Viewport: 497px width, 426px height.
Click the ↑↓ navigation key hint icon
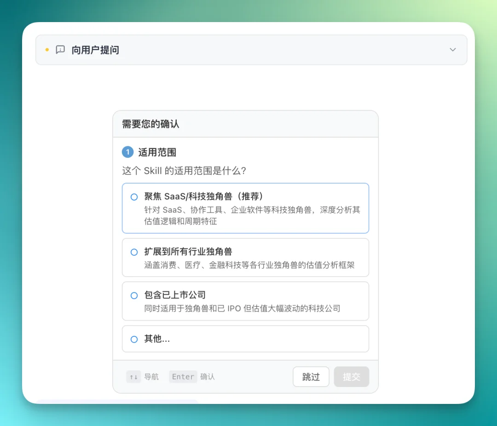pos(133,376)
